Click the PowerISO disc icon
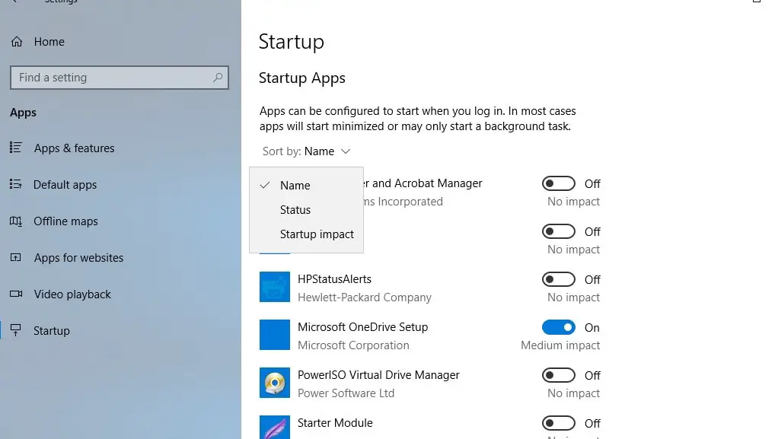The image size is (775, 439). click(275, 383)
